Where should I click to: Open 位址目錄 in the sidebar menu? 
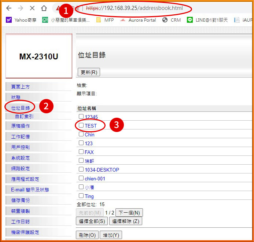tap(21, 108)
